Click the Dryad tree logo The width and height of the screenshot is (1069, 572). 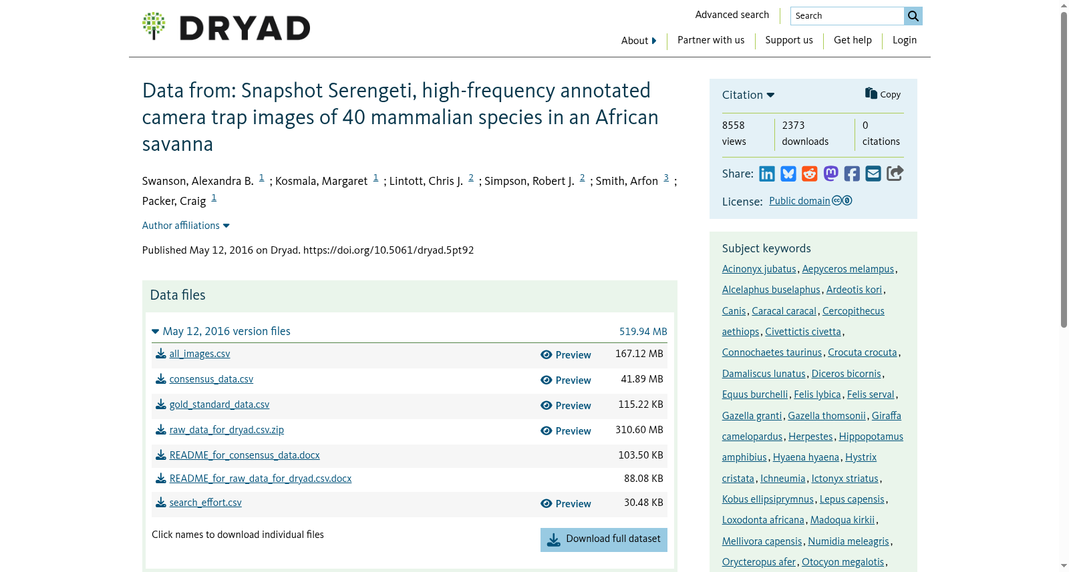point(154,25)
